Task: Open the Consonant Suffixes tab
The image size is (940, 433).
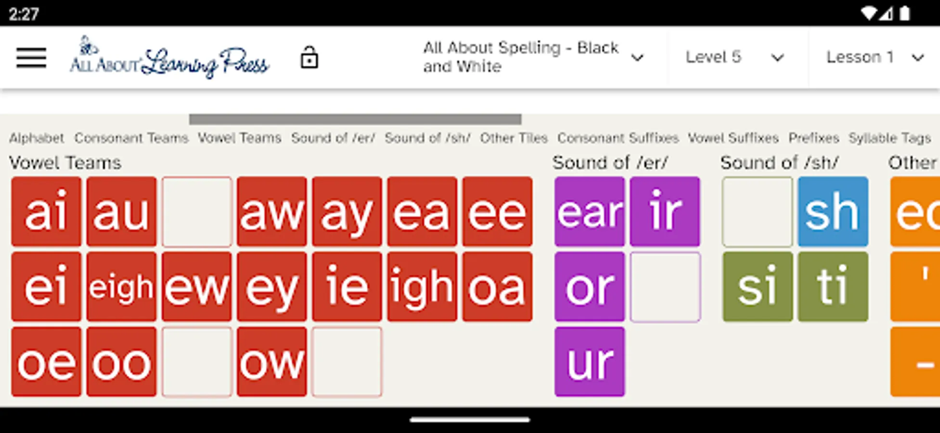Action: [x=618, y=138]
